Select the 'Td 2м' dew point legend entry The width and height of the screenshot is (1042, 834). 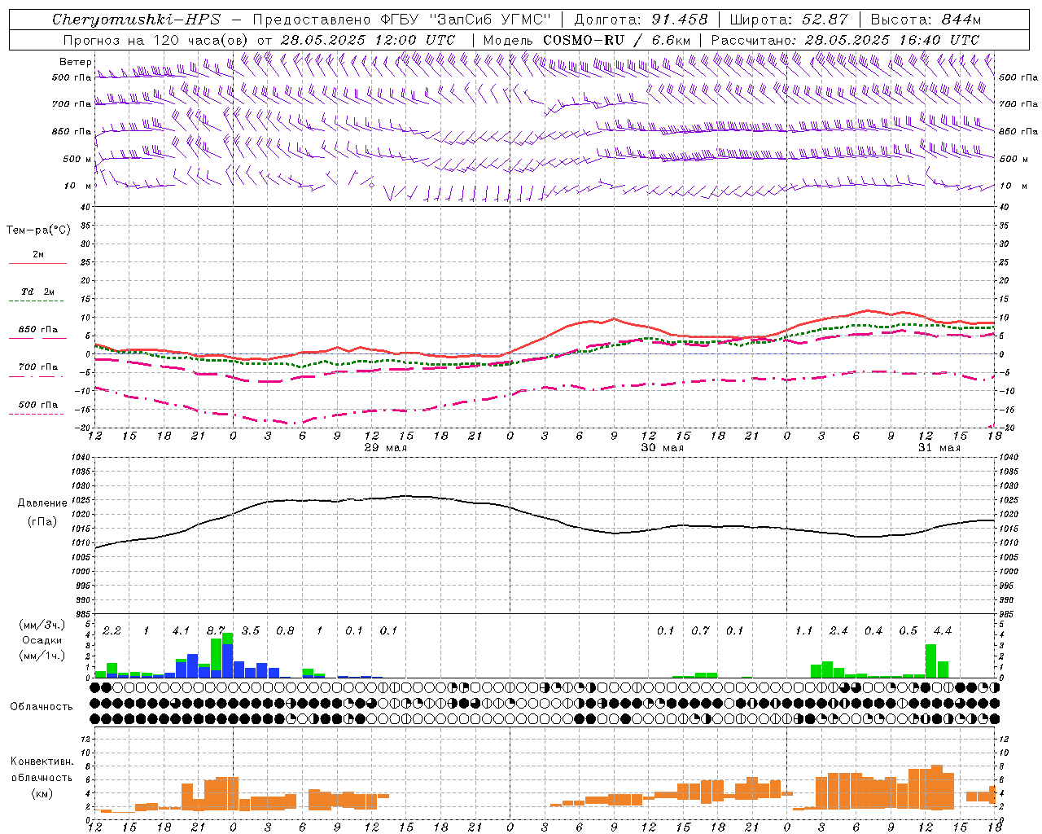pyautogui.click(x=38, y=292)
